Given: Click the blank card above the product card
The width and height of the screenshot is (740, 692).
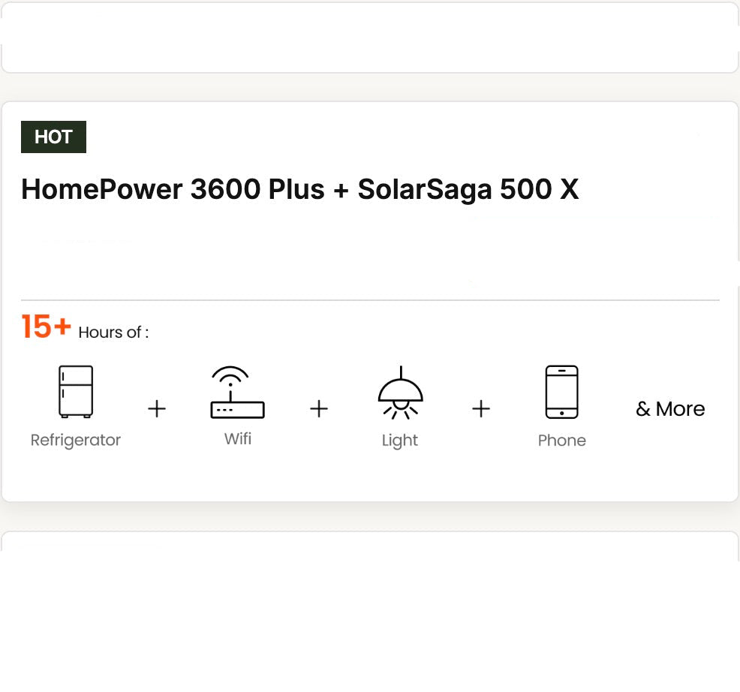Looking at the screenshot, I should [370, 38].
